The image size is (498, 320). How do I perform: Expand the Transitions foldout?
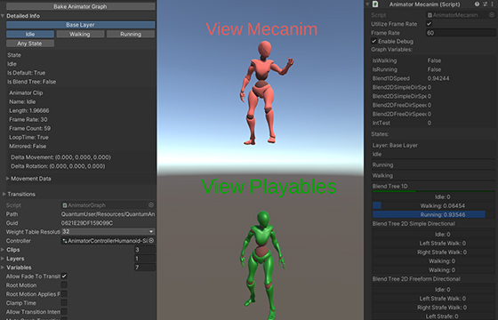4,194
